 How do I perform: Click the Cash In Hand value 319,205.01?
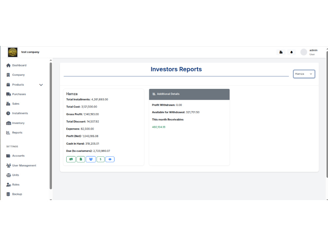pos(92,144)
